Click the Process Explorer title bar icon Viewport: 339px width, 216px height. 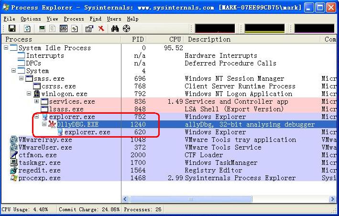pos(6,7)
